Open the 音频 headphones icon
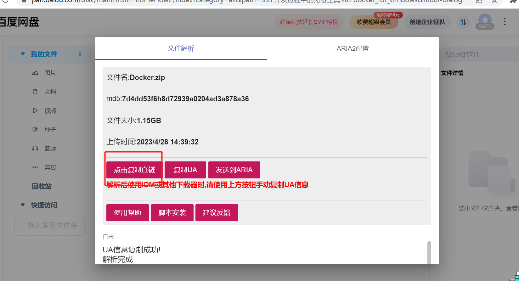 (35, 148)
